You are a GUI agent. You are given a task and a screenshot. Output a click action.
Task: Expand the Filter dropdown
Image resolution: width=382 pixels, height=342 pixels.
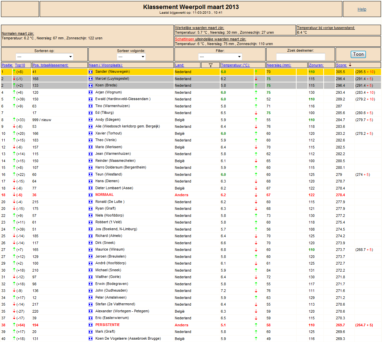[220, 57]
